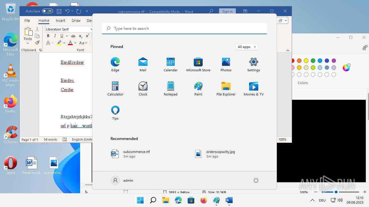Open Customize Quick Access Toolbar dropdown
Viewport: 369px width, 207px height.
(87, 11)
